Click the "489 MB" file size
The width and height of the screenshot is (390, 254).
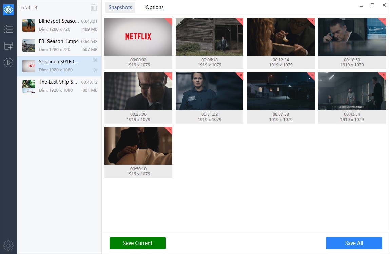[90, 29]
